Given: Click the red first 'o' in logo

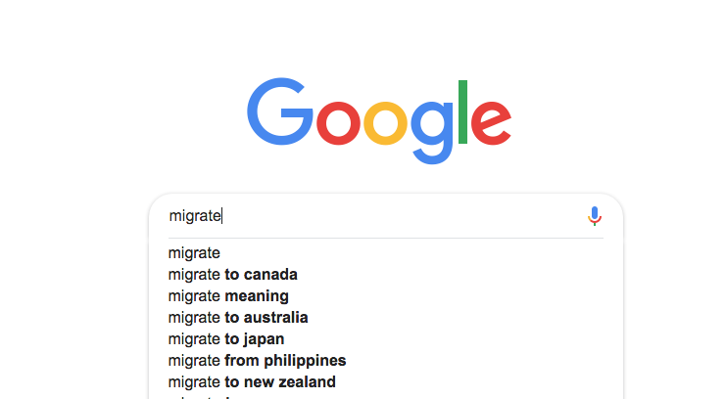Looking at the screenshot, I should coord(336,122).
